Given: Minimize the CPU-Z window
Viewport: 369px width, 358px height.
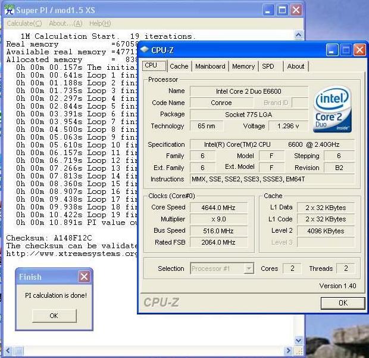Looking at the screenshot, I should click(332, 50).
